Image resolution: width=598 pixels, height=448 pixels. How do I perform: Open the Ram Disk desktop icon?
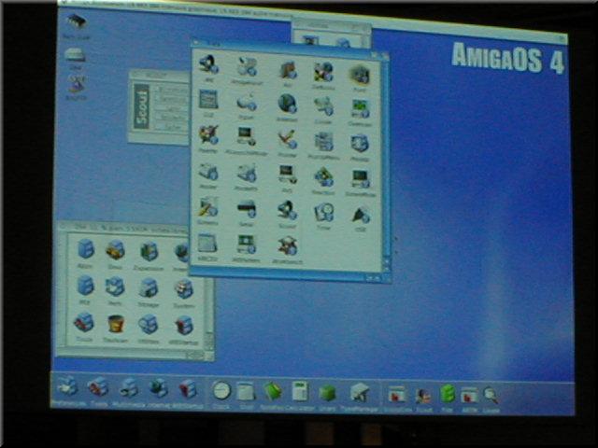pos(77,21)
